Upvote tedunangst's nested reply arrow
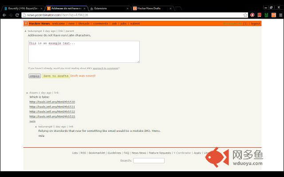The image size is (284, 177). pos(36,127)
